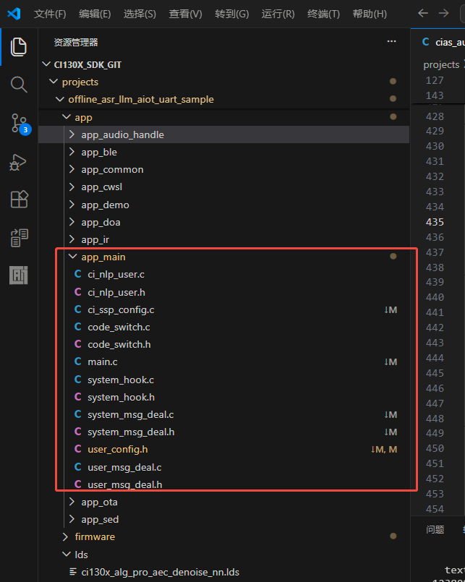Click the navigate forward arrow

coord(443,14)
